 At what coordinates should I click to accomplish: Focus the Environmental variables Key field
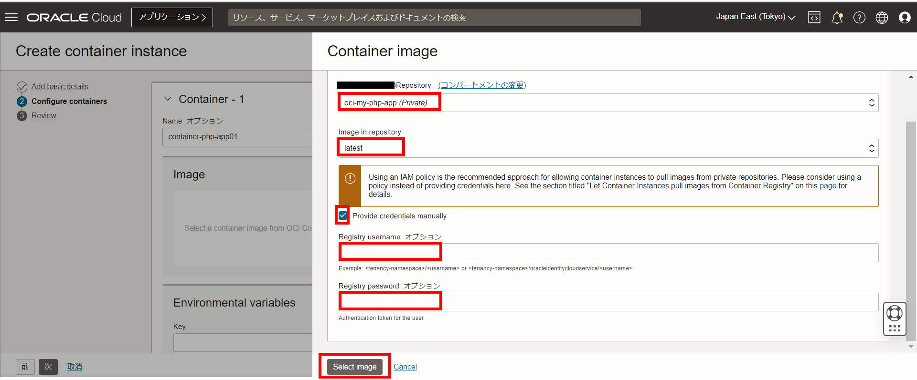pyautogui.click(x=243, y=342)
